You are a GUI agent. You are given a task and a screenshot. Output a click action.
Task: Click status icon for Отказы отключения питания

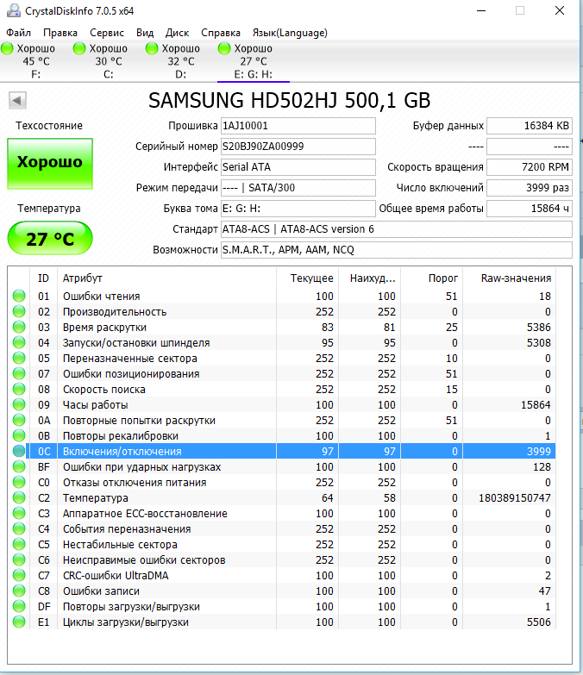[x=19, y=482]
